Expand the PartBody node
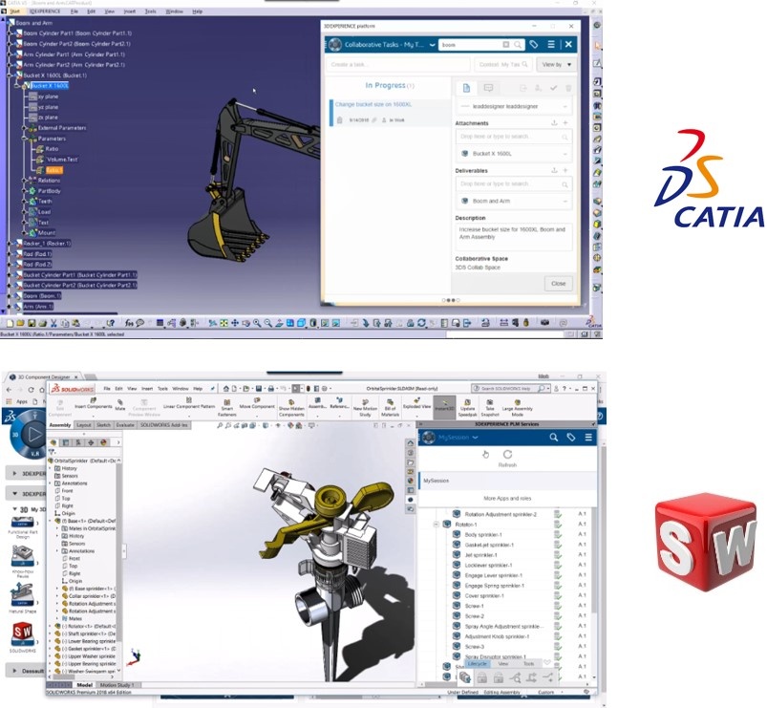The height and width of the screenshot is (708, 767). click(24, 191)
